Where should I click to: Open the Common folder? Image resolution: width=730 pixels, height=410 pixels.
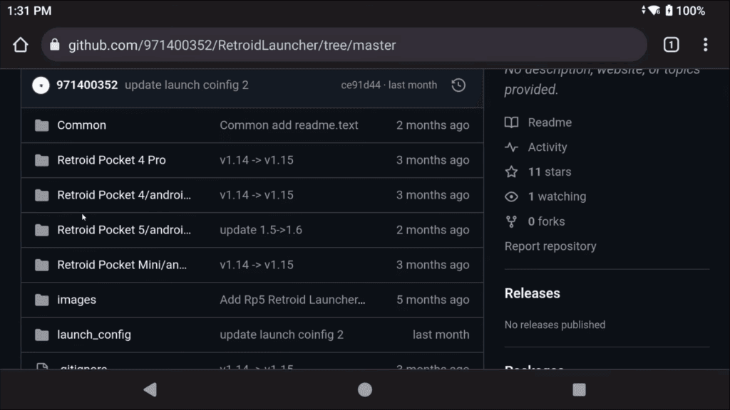point(81,125)
